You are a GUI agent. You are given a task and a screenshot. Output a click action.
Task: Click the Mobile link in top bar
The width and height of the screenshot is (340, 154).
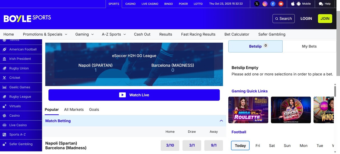pyautogui.click(x=306, y=4)
